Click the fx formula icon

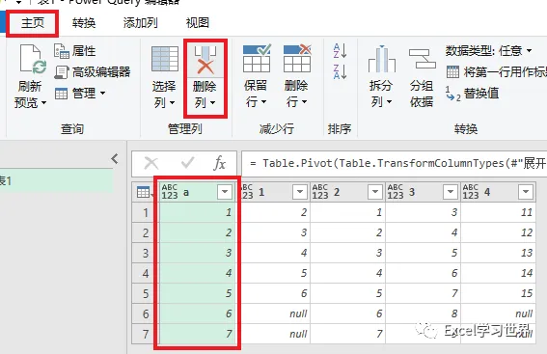click(x=219, y=163)
